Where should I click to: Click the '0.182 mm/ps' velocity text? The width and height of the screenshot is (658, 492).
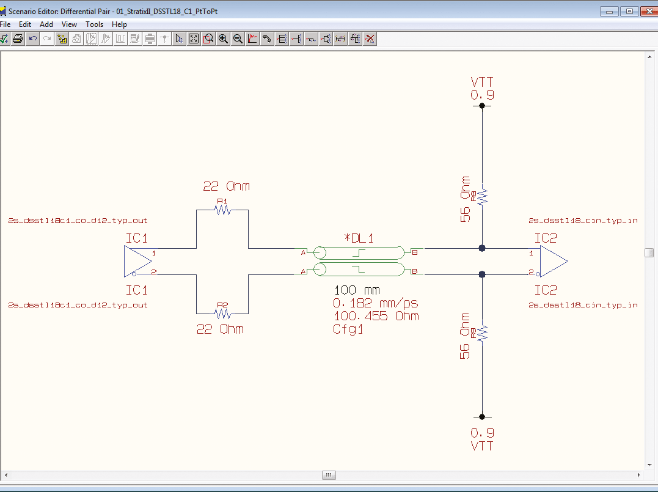pyautogui.click(x=376, y=303)
